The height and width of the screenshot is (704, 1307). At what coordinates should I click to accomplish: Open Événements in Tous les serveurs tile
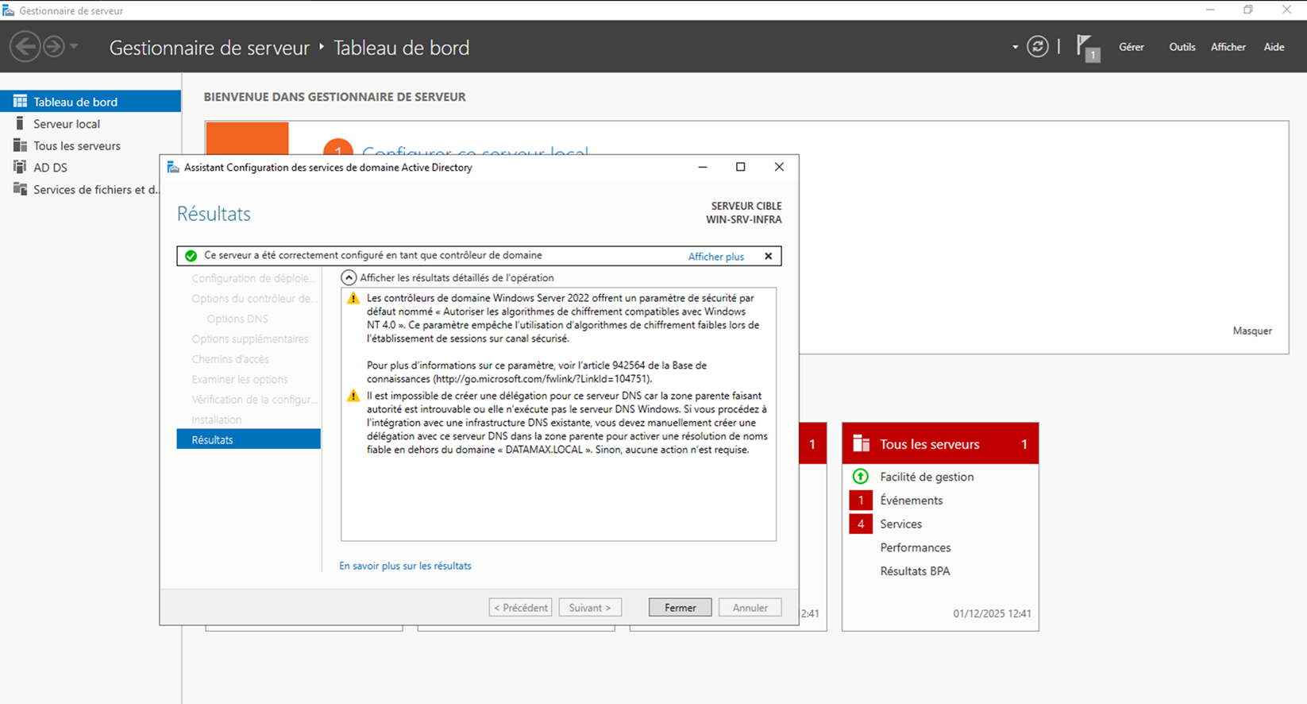pyautogui.click(x=912, y=501)
